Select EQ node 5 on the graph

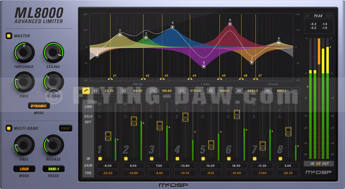204,66
